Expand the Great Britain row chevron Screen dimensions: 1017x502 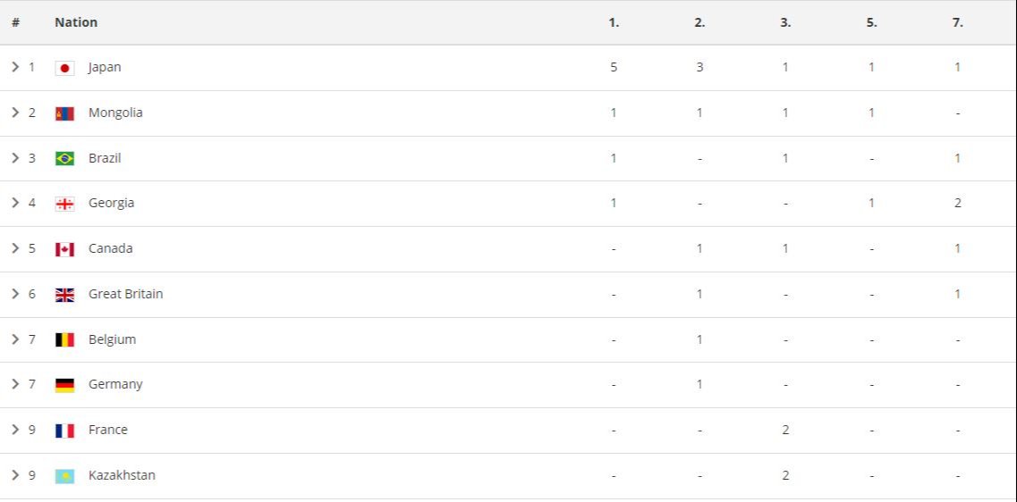(15, 293)
